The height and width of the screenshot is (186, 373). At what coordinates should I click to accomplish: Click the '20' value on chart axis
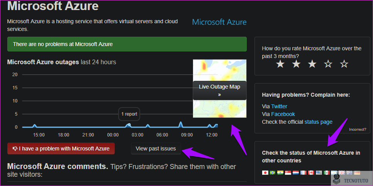(15, 75)
